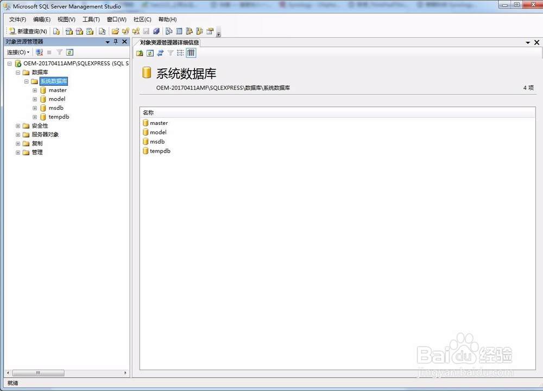Switch details pane to list view
This screenshot has width=543, height=391.
[180, 53]
